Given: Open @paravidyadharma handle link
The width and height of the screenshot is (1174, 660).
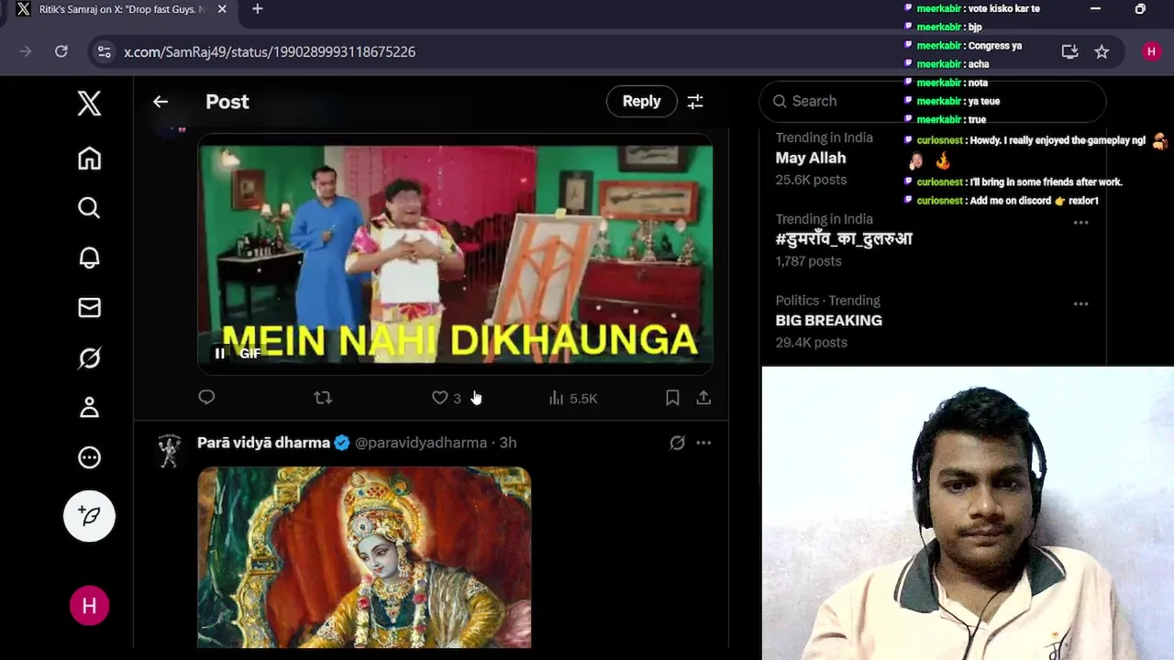Looking at the screenshot, I should 421,443.
